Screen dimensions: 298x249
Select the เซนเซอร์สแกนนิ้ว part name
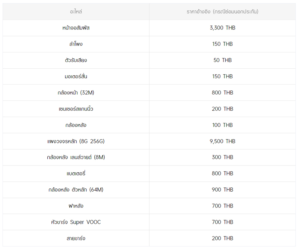click(x=76, y=109)
